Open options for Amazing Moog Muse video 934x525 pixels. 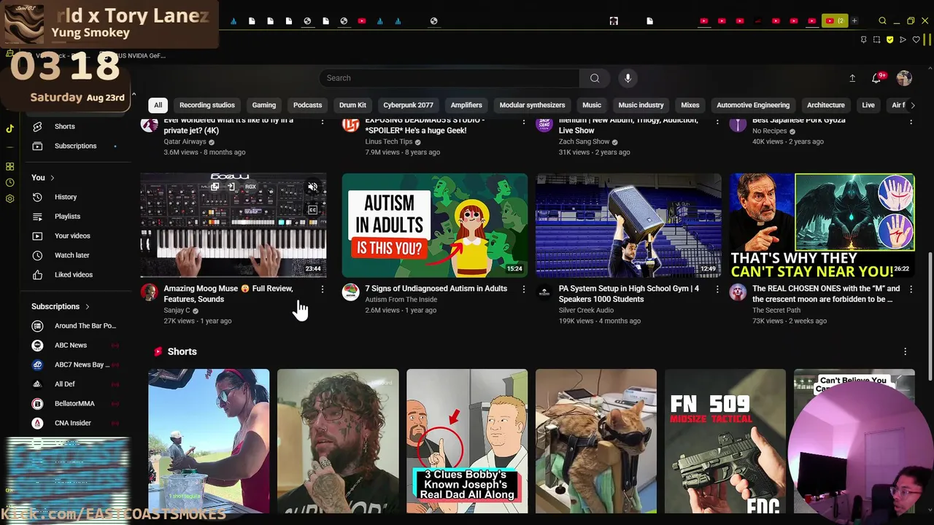(x=323, y=289)
